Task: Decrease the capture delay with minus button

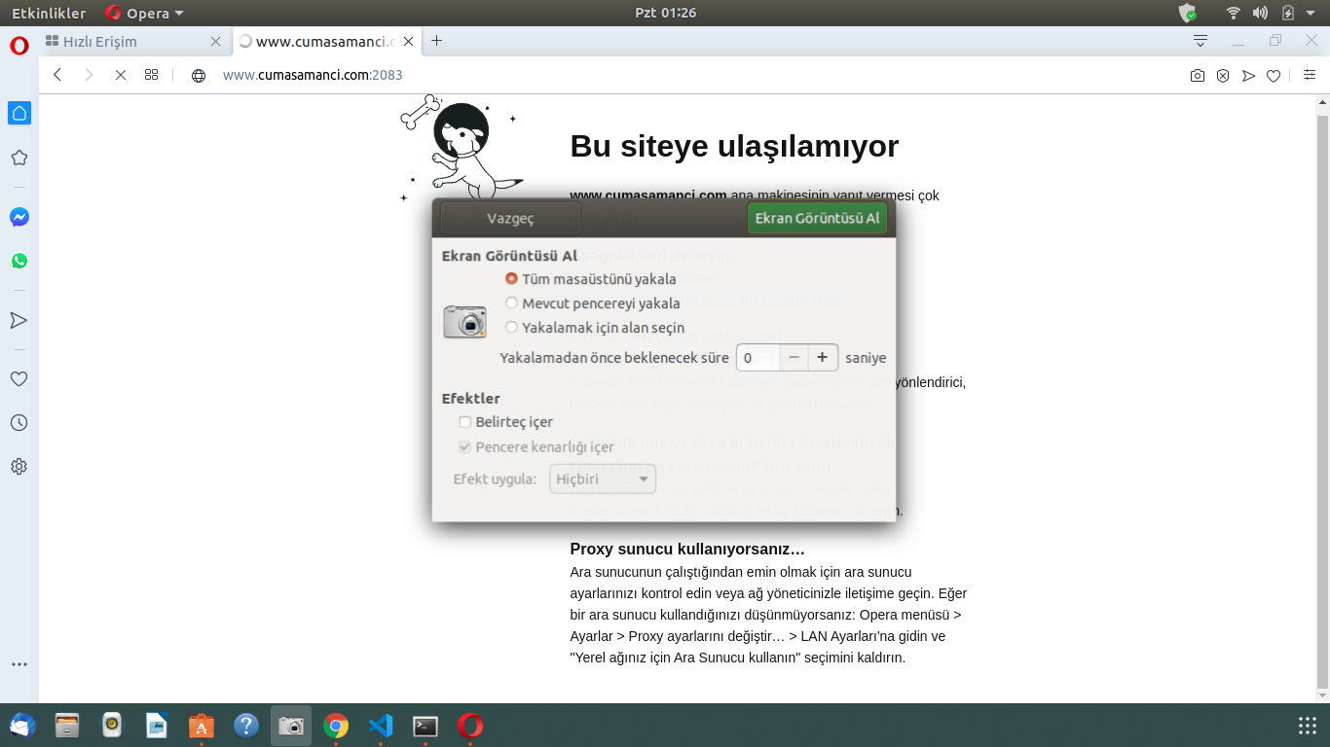Action: [794, 357]
